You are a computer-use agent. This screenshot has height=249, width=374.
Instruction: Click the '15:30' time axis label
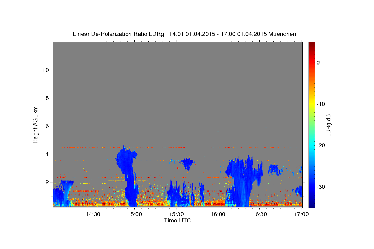tap(176, 214)
